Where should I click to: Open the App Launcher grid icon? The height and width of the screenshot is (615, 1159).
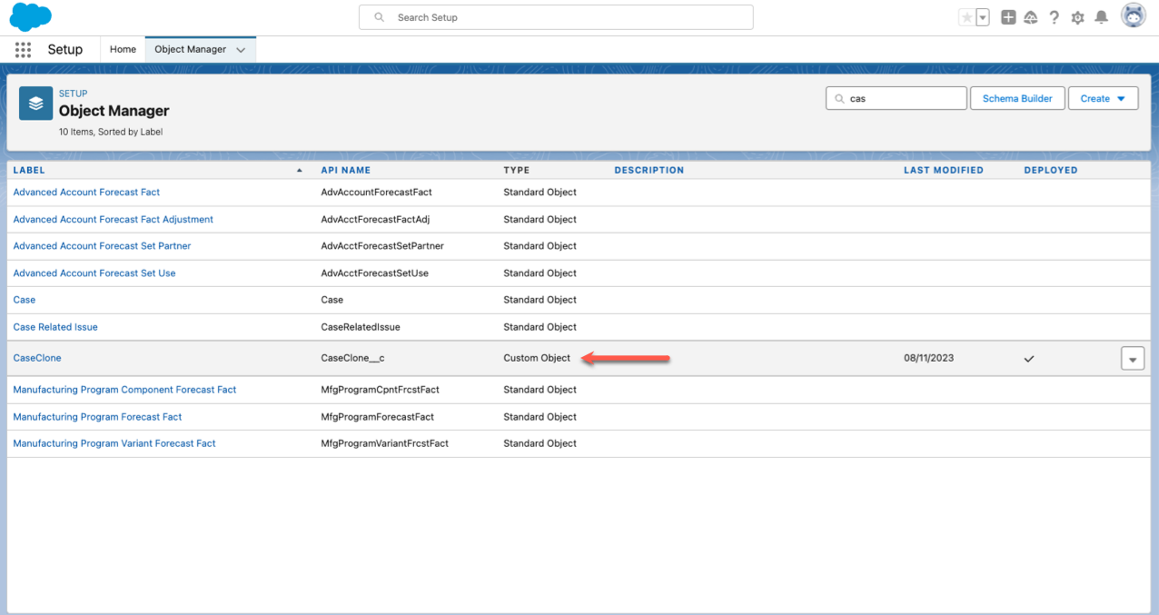[23, 50]
